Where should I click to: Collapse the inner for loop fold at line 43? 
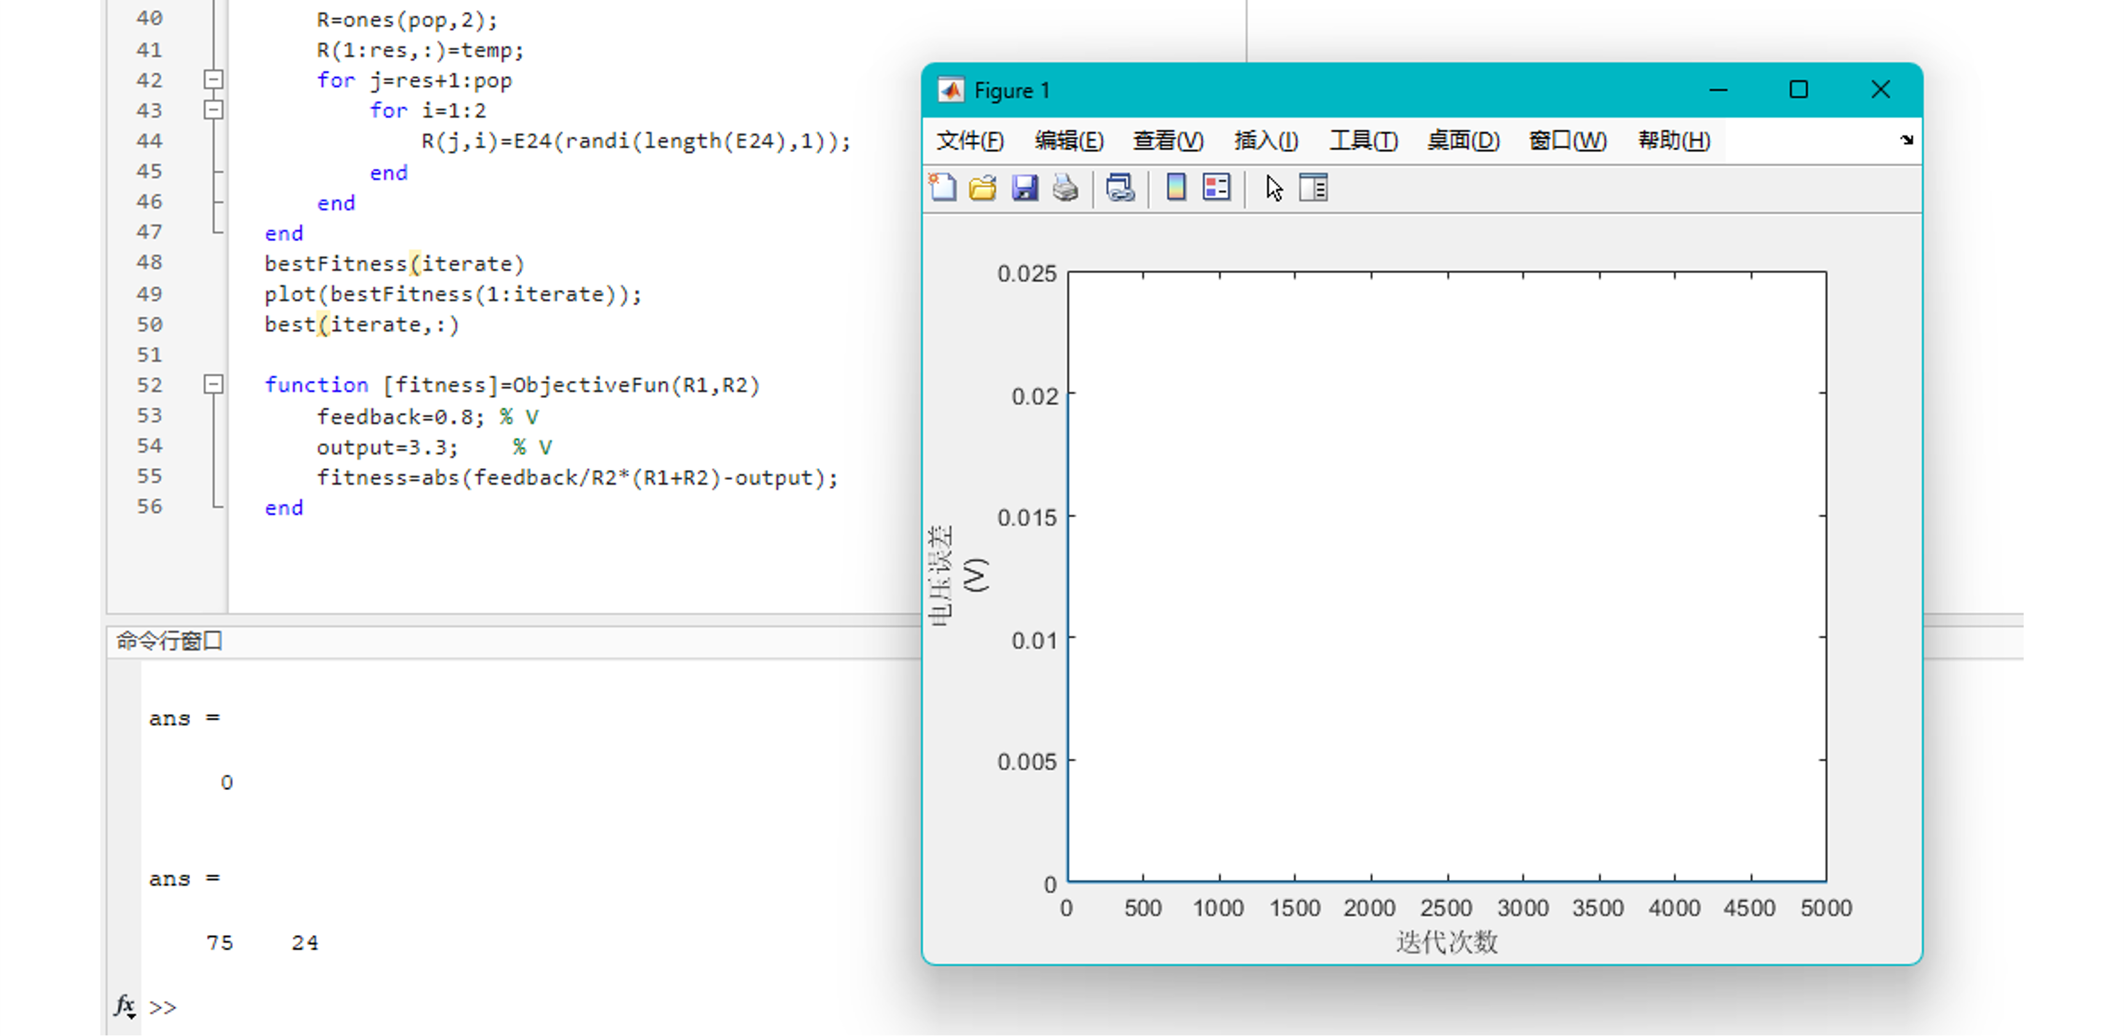tap(213, 110)
